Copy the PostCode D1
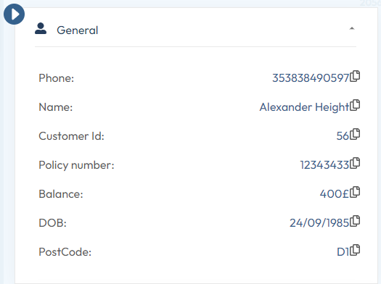Viewport: 381px width, 284px height. click(x=355, y=250)
